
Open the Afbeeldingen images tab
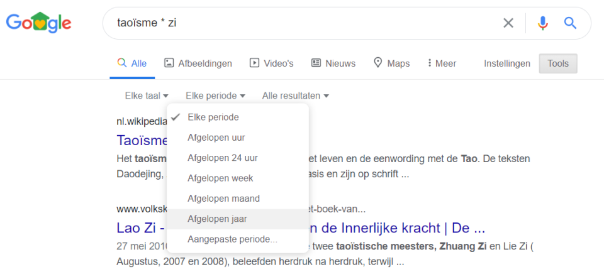tap(198, 63)
